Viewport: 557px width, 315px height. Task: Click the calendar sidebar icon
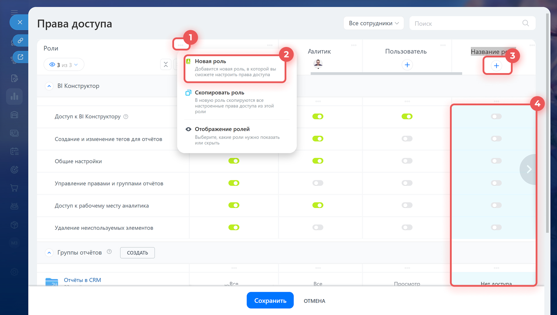pyautogui.click(x=14, y=151)
